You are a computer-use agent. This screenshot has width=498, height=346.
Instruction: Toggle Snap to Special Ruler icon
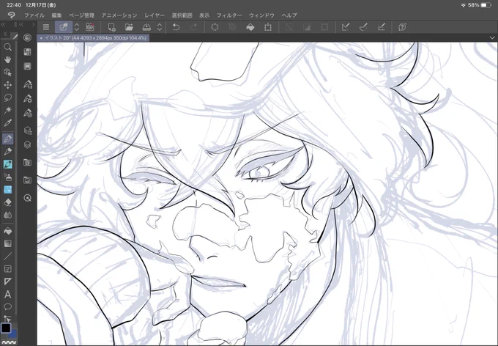pos(363,27)
